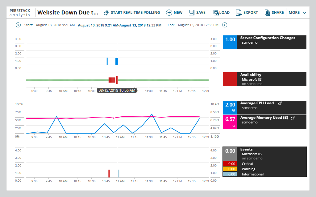Click the analysis title Website Down Due t...

(x=68, y=12)
